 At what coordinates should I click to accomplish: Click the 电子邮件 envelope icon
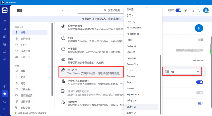pos(63,49)
